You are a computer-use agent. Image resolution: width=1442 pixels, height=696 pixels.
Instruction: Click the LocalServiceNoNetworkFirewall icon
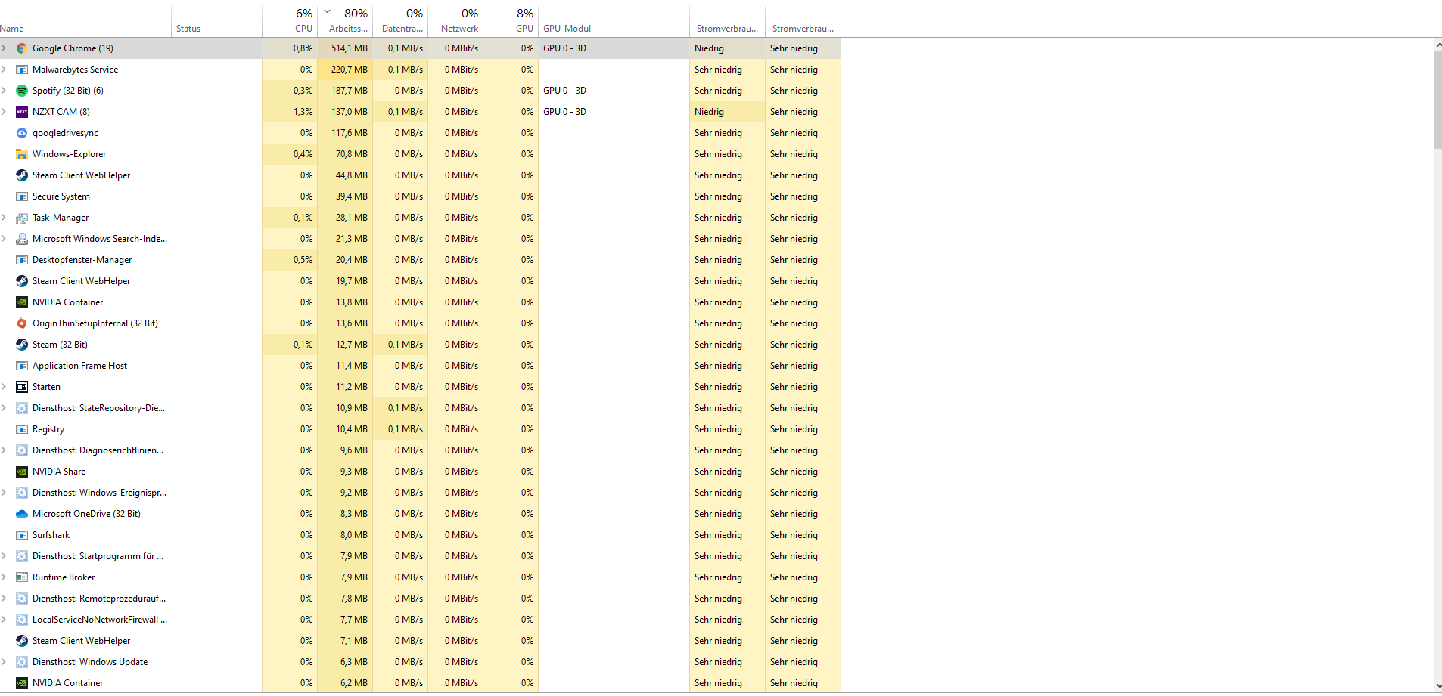pyautogui.click(x=22, y=620)
